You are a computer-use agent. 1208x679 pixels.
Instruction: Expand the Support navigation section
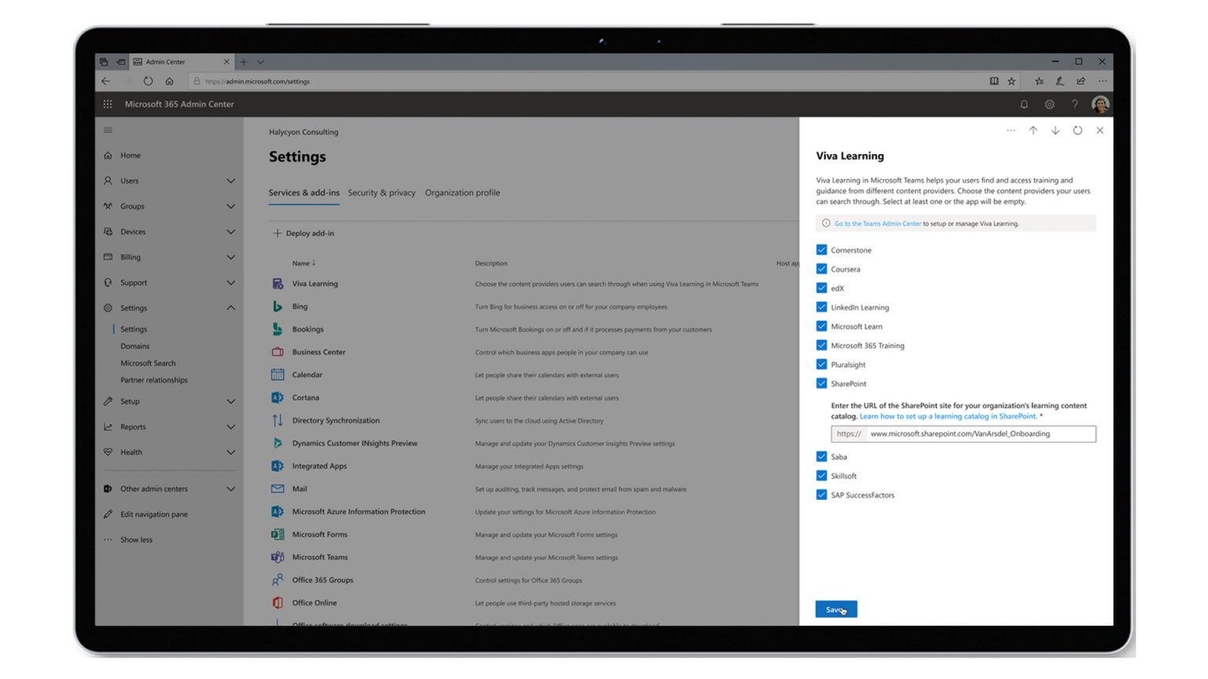[x=230, y=283]
